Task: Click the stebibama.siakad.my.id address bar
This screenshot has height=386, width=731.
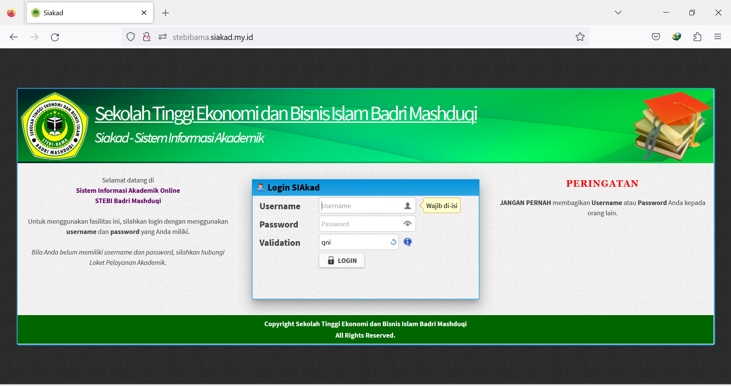Action: coord(355,37)
